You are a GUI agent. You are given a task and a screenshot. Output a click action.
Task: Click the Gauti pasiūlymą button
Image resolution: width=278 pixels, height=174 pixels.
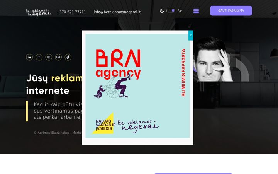[231, 11]
